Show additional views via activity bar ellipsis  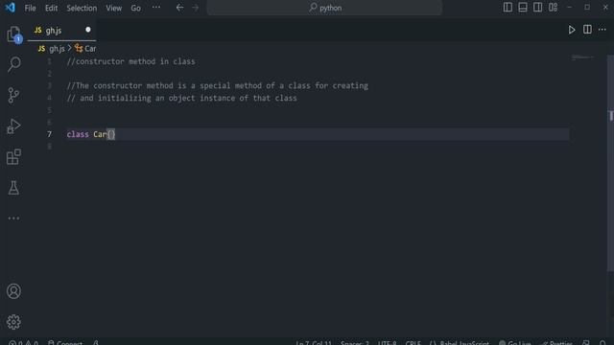pyautogui.click(x=13, y=218)
